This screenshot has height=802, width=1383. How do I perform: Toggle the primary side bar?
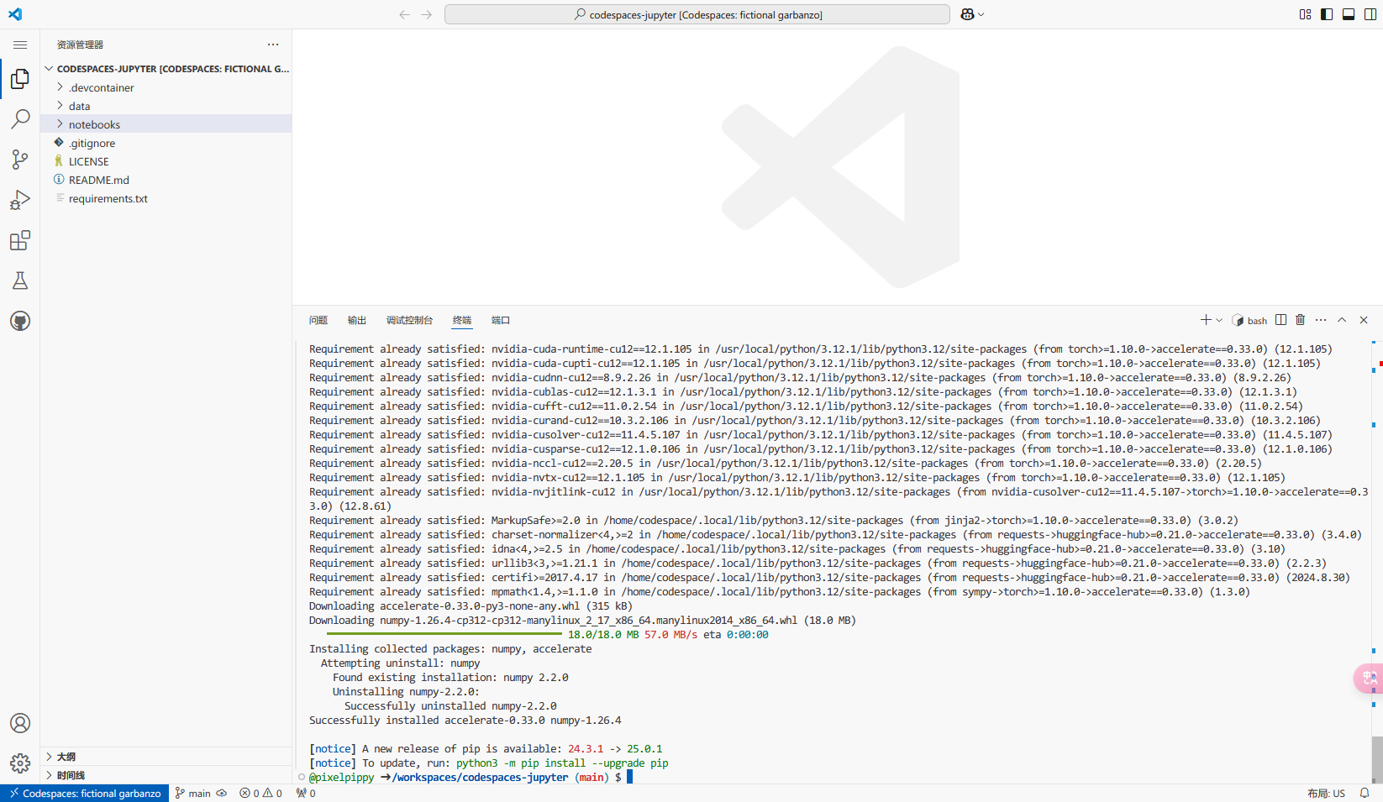tap(1327, 14)
